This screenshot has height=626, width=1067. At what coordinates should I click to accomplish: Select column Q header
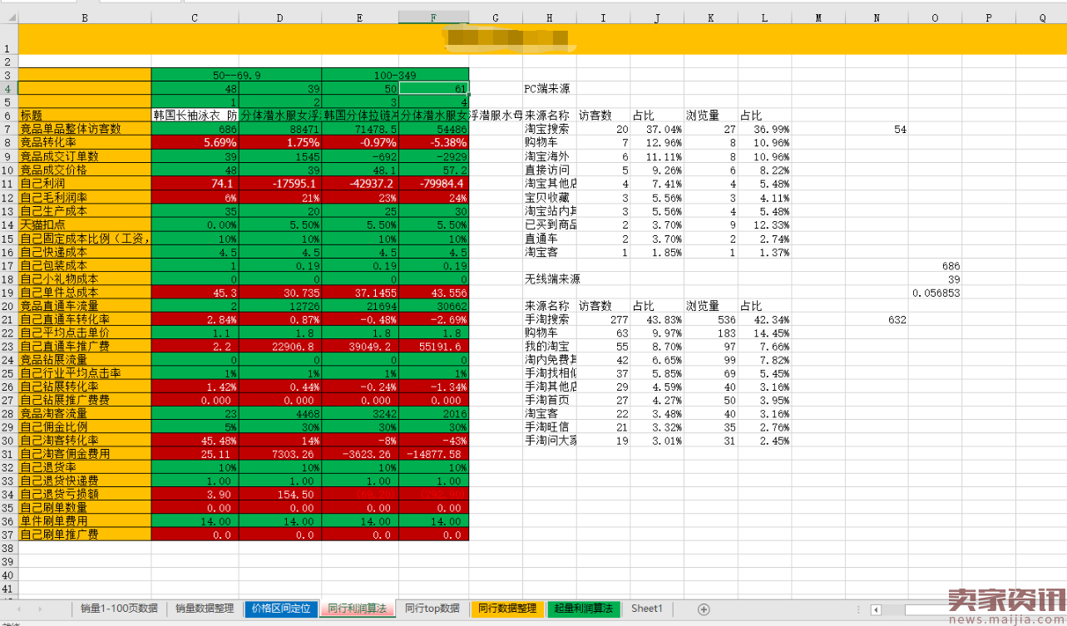pos(1042,17)
